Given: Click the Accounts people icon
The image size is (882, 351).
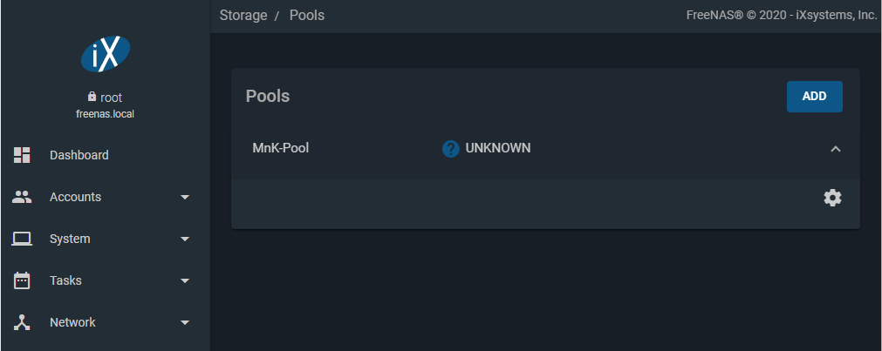Looking at the screenshot, I should tap(22, 197).
